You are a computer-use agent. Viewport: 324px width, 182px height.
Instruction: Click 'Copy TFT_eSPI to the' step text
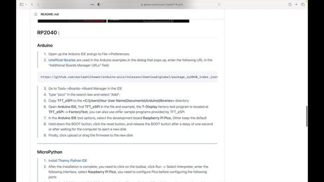[118, 101]
